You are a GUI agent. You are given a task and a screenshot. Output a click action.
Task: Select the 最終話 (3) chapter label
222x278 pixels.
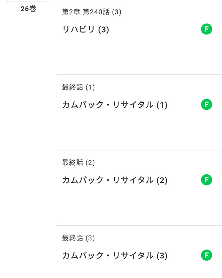(78, 238)
